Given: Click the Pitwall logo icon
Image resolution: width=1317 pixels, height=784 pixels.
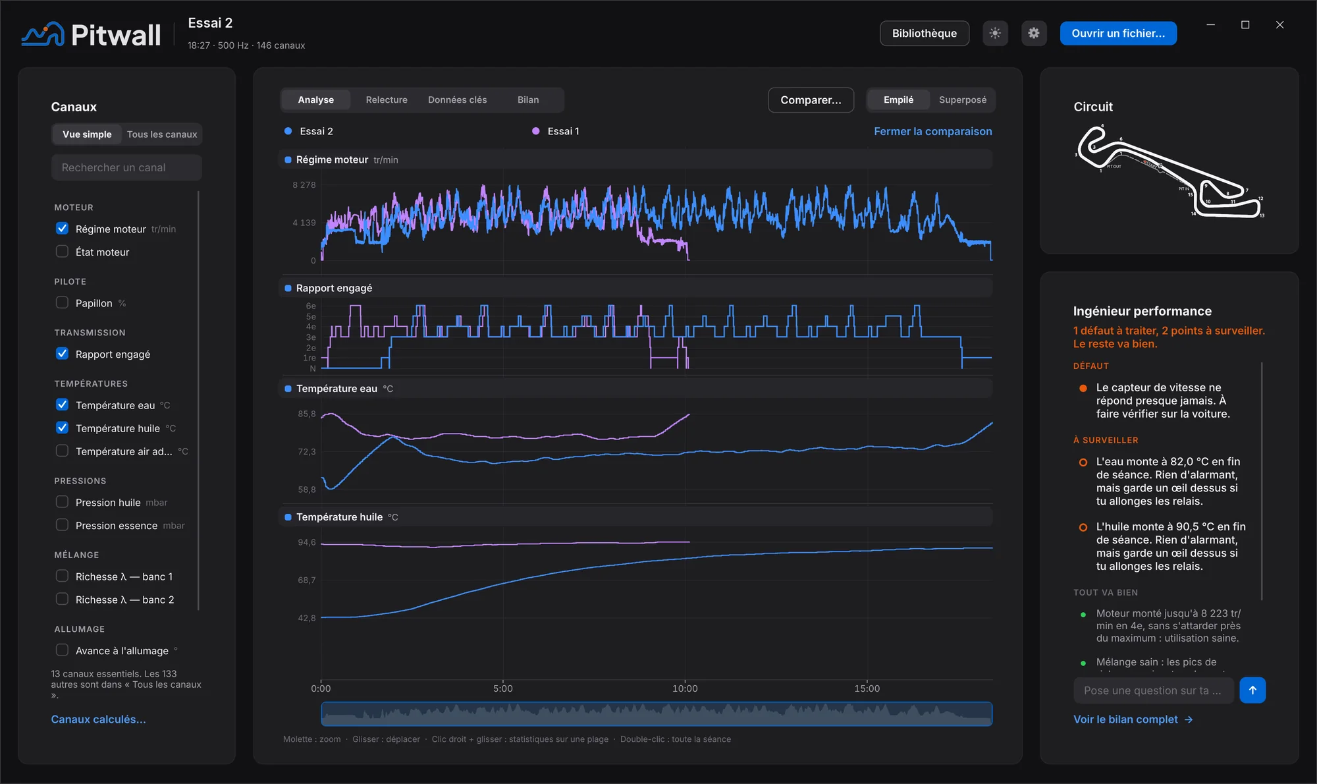Looking at the screenshot, I should pyautogui.click(x=43, y=34).
